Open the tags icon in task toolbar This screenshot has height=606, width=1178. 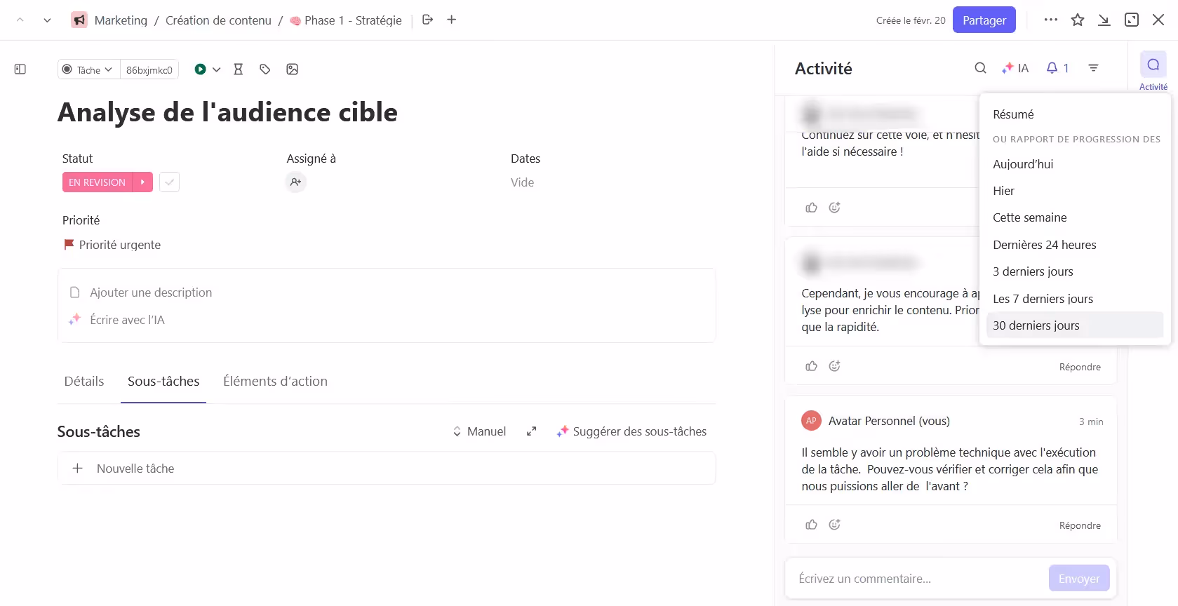(265, 69)
